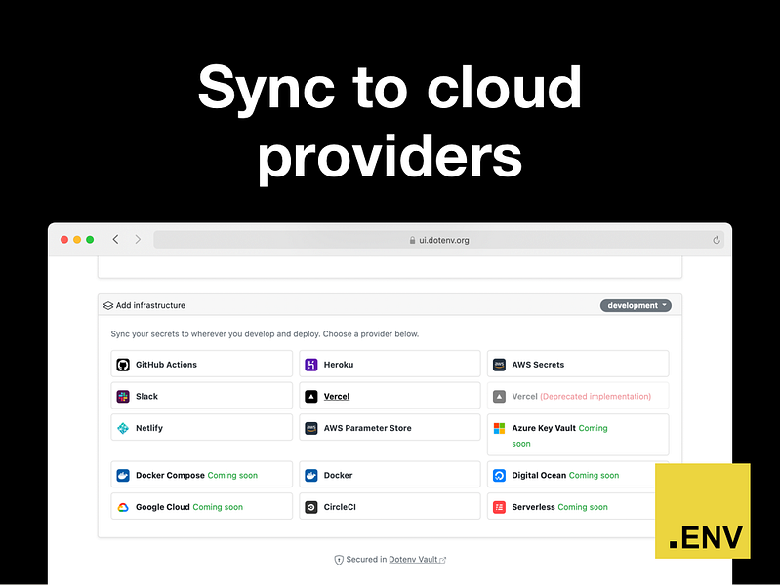Viewport: 780px width, 585px height.
Task: Open the underlined Vercel provider link
Action: click(x=337, y=396)
